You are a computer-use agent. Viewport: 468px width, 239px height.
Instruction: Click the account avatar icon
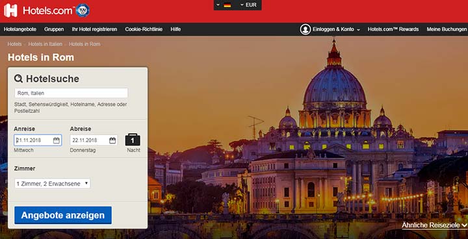pyautogui.click(x=305, y=29)
